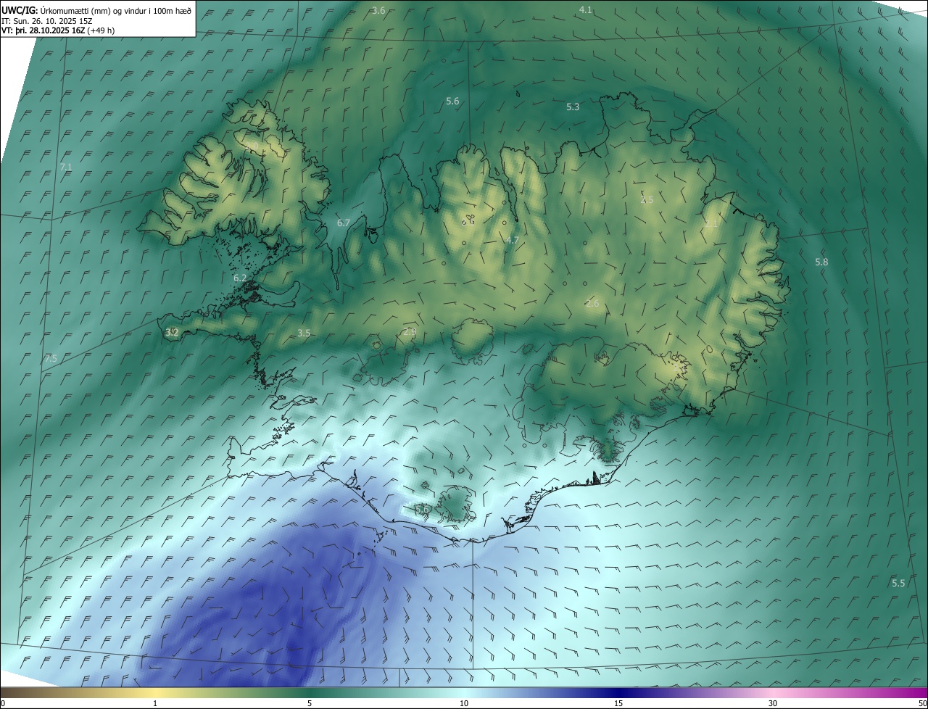This screenshot has height=709, width=928.
Task: Select the 3.2 value label
Action: (172, 333)
